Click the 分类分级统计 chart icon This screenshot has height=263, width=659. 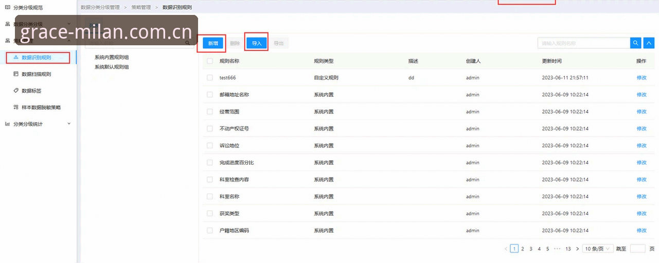[8, 124]
